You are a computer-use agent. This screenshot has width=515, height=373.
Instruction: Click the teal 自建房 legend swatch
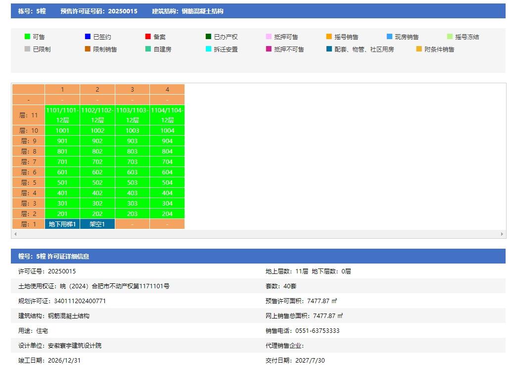click(148, 49)
